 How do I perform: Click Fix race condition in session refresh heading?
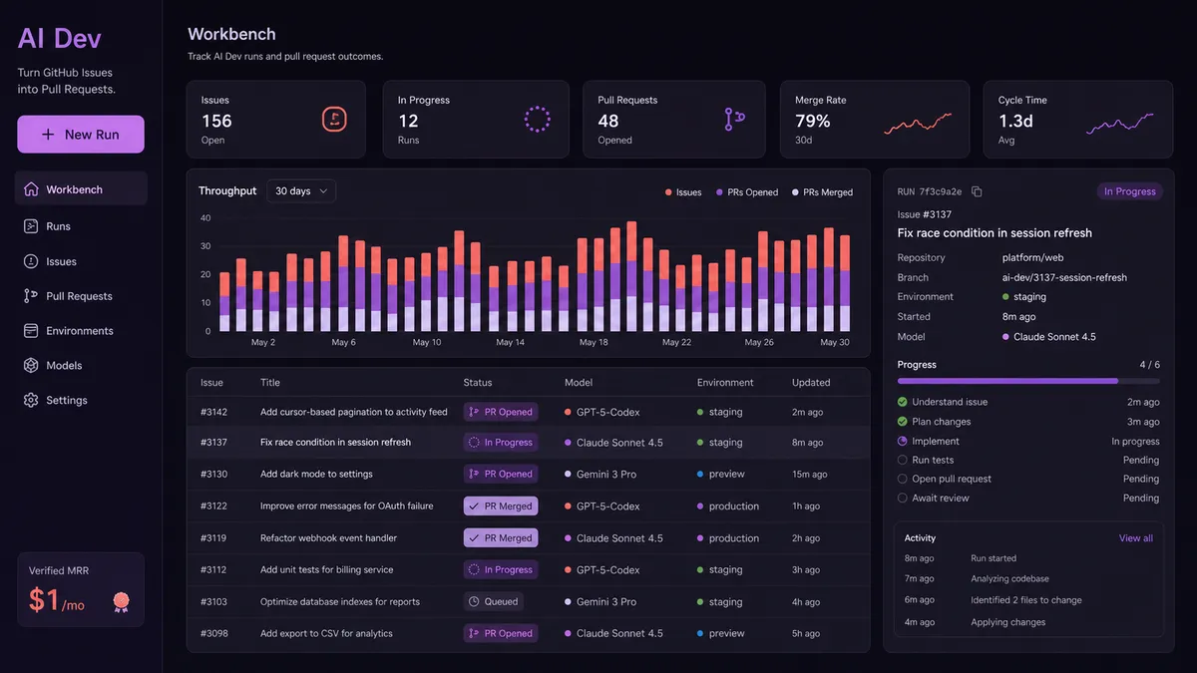point(995,233)
